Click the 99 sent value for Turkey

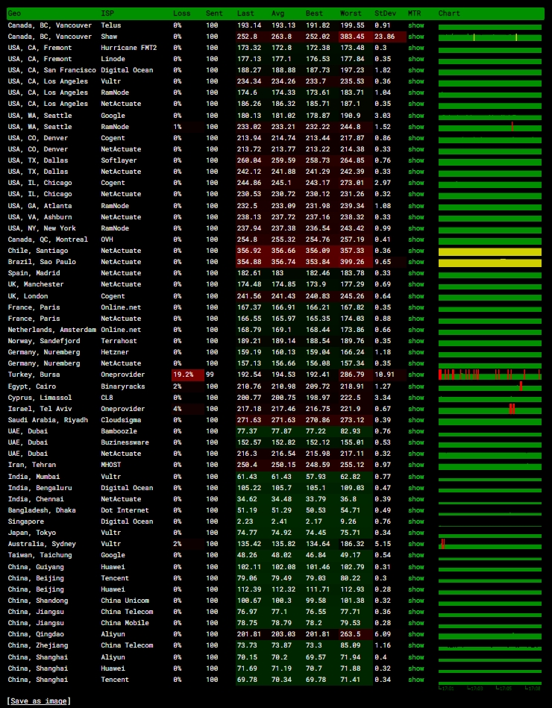coord(210,375)
